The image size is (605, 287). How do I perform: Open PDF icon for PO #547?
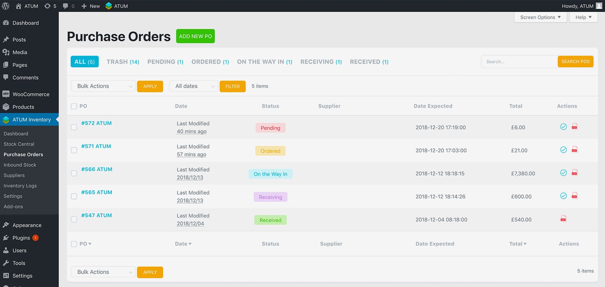coord(563,219)
